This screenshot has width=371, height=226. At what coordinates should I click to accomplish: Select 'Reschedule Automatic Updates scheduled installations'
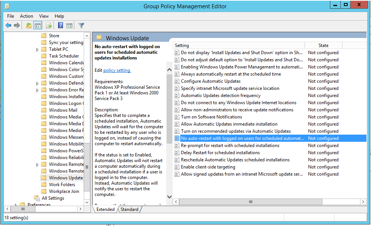point(235,160)
